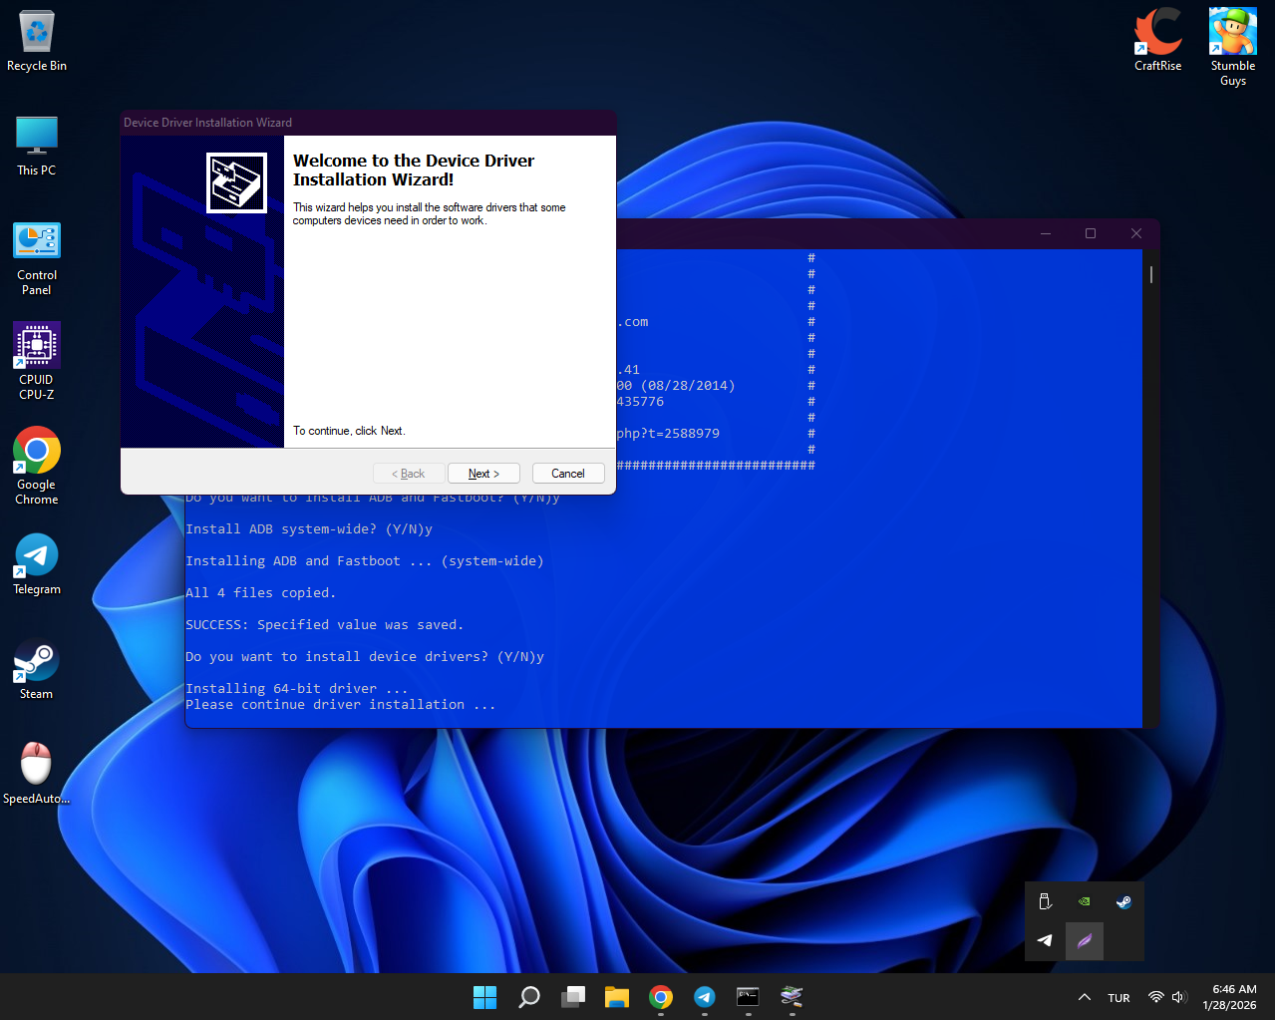
Task: Click the Safely Remove Hardware USB tray icon
Action: click(1045, 901)
